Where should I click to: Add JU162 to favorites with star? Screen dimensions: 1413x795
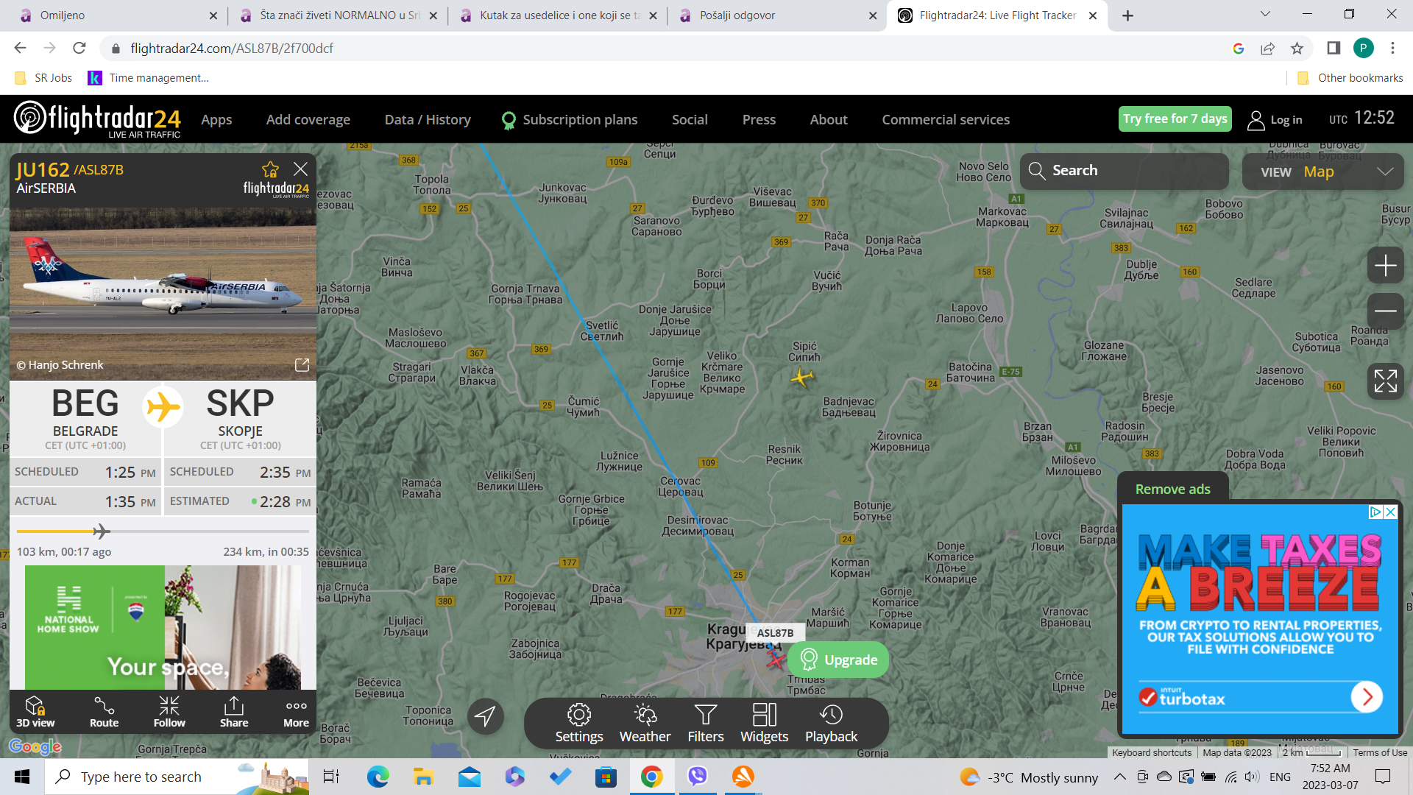[270, 170]
